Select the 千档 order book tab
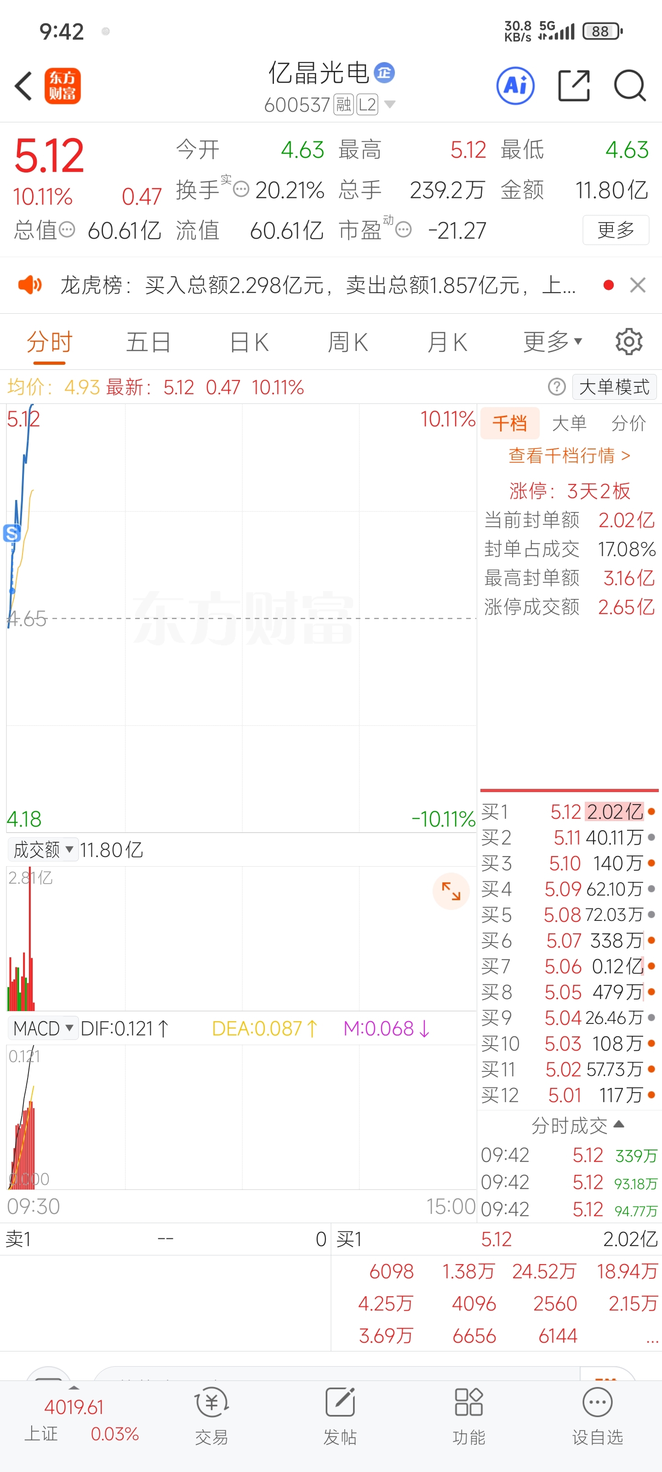662x1472 pixels. pyautogui.click(x=509, y=423)
